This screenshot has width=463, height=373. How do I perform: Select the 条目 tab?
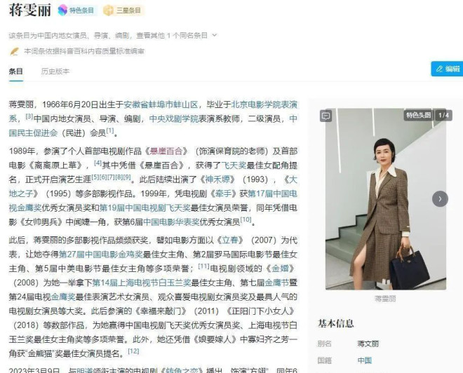16,71
